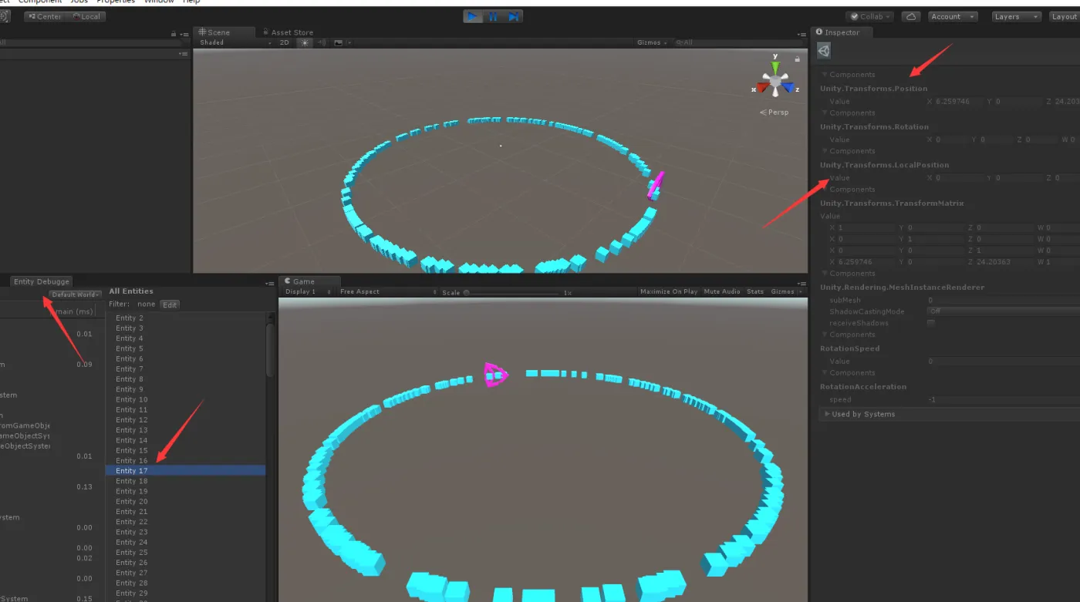Viewport: 1080px width, 602px height.
Task: Select the Entity Debugger tab
Action: (x=42, y=281)
